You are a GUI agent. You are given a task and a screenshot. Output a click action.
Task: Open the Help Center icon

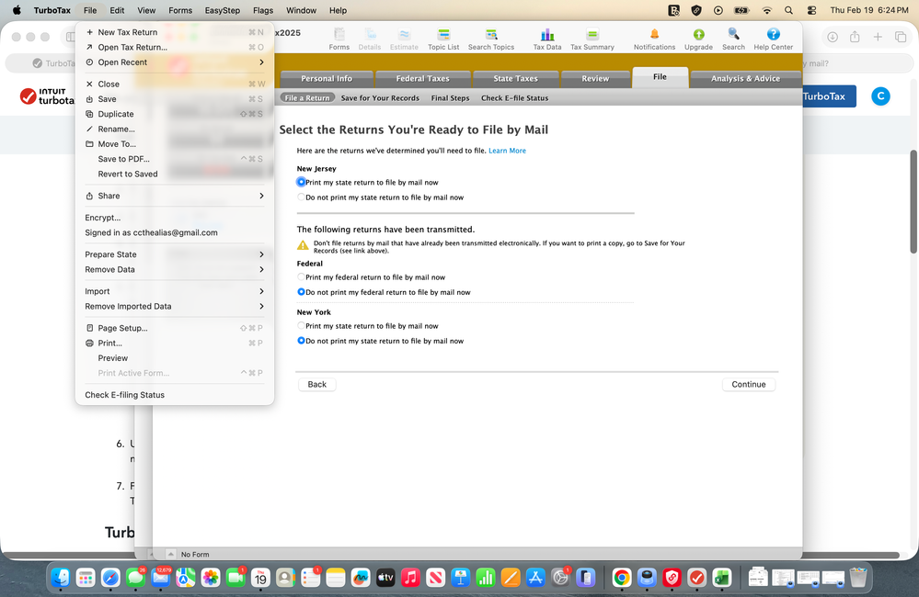[773, 35]
